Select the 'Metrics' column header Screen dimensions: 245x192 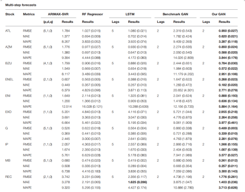click(29, 14)
